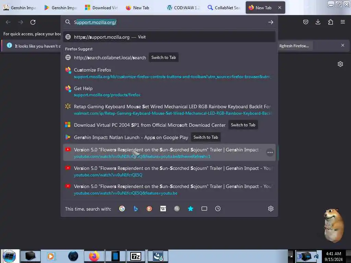
Task: Switch to the COD:WAW tab
Action: tap(183, 8)
